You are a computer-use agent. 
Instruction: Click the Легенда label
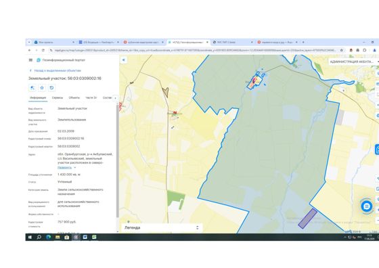click(132, 227)
